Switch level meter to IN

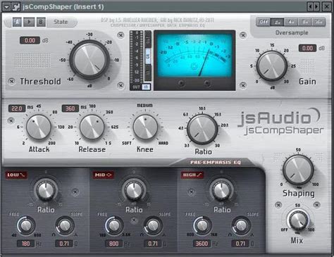[x=147, y=87]
